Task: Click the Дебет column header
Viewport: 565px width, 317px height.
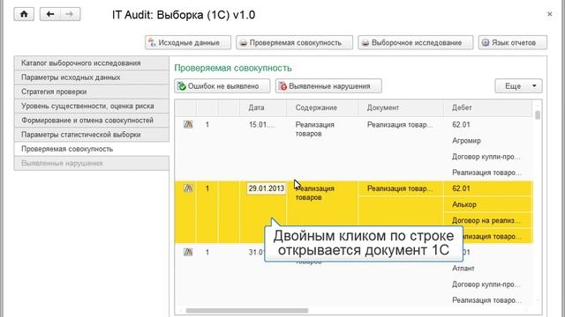Action: click(x=487, y=107)
